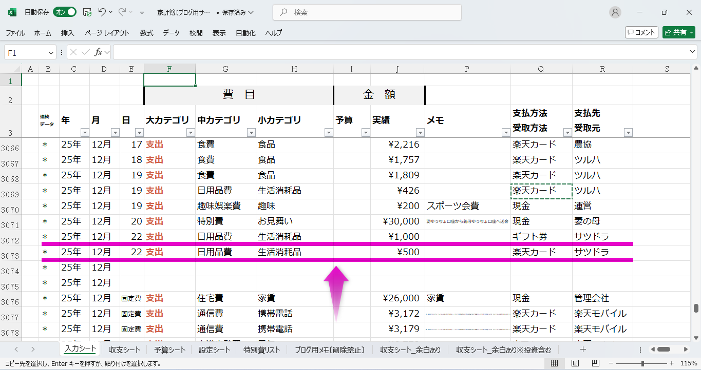The image size is (701, 370).
Task: Add a new sheet with plus icon
Action: (583, 350)
